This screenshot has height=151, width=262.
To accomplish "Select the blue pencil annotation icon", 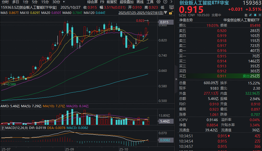I will point(250,15).
